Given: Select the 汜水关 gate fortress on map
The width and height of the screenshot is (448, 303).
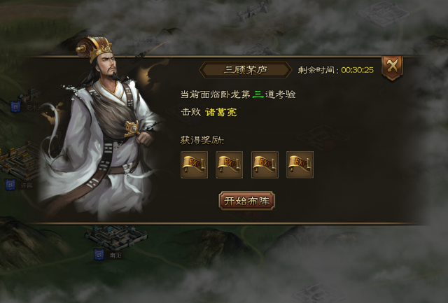Looking at the screenshot, I should pyautogui.click(x=29, y=96).
